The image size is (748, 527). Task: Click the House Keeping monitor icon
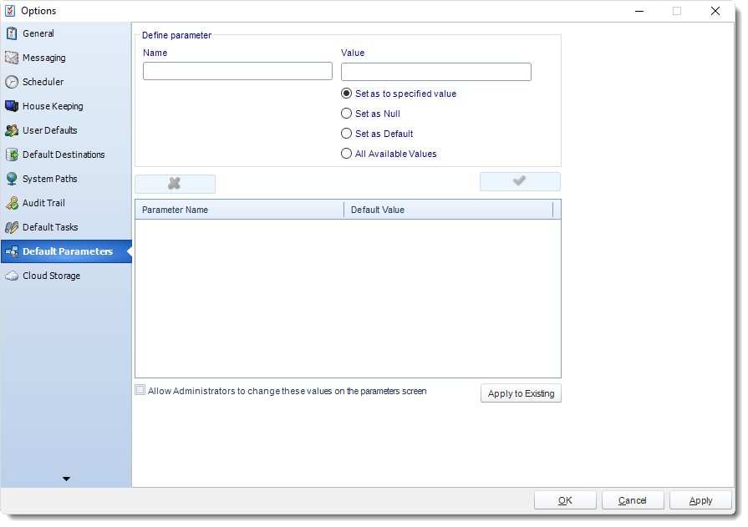coord(12,106)
